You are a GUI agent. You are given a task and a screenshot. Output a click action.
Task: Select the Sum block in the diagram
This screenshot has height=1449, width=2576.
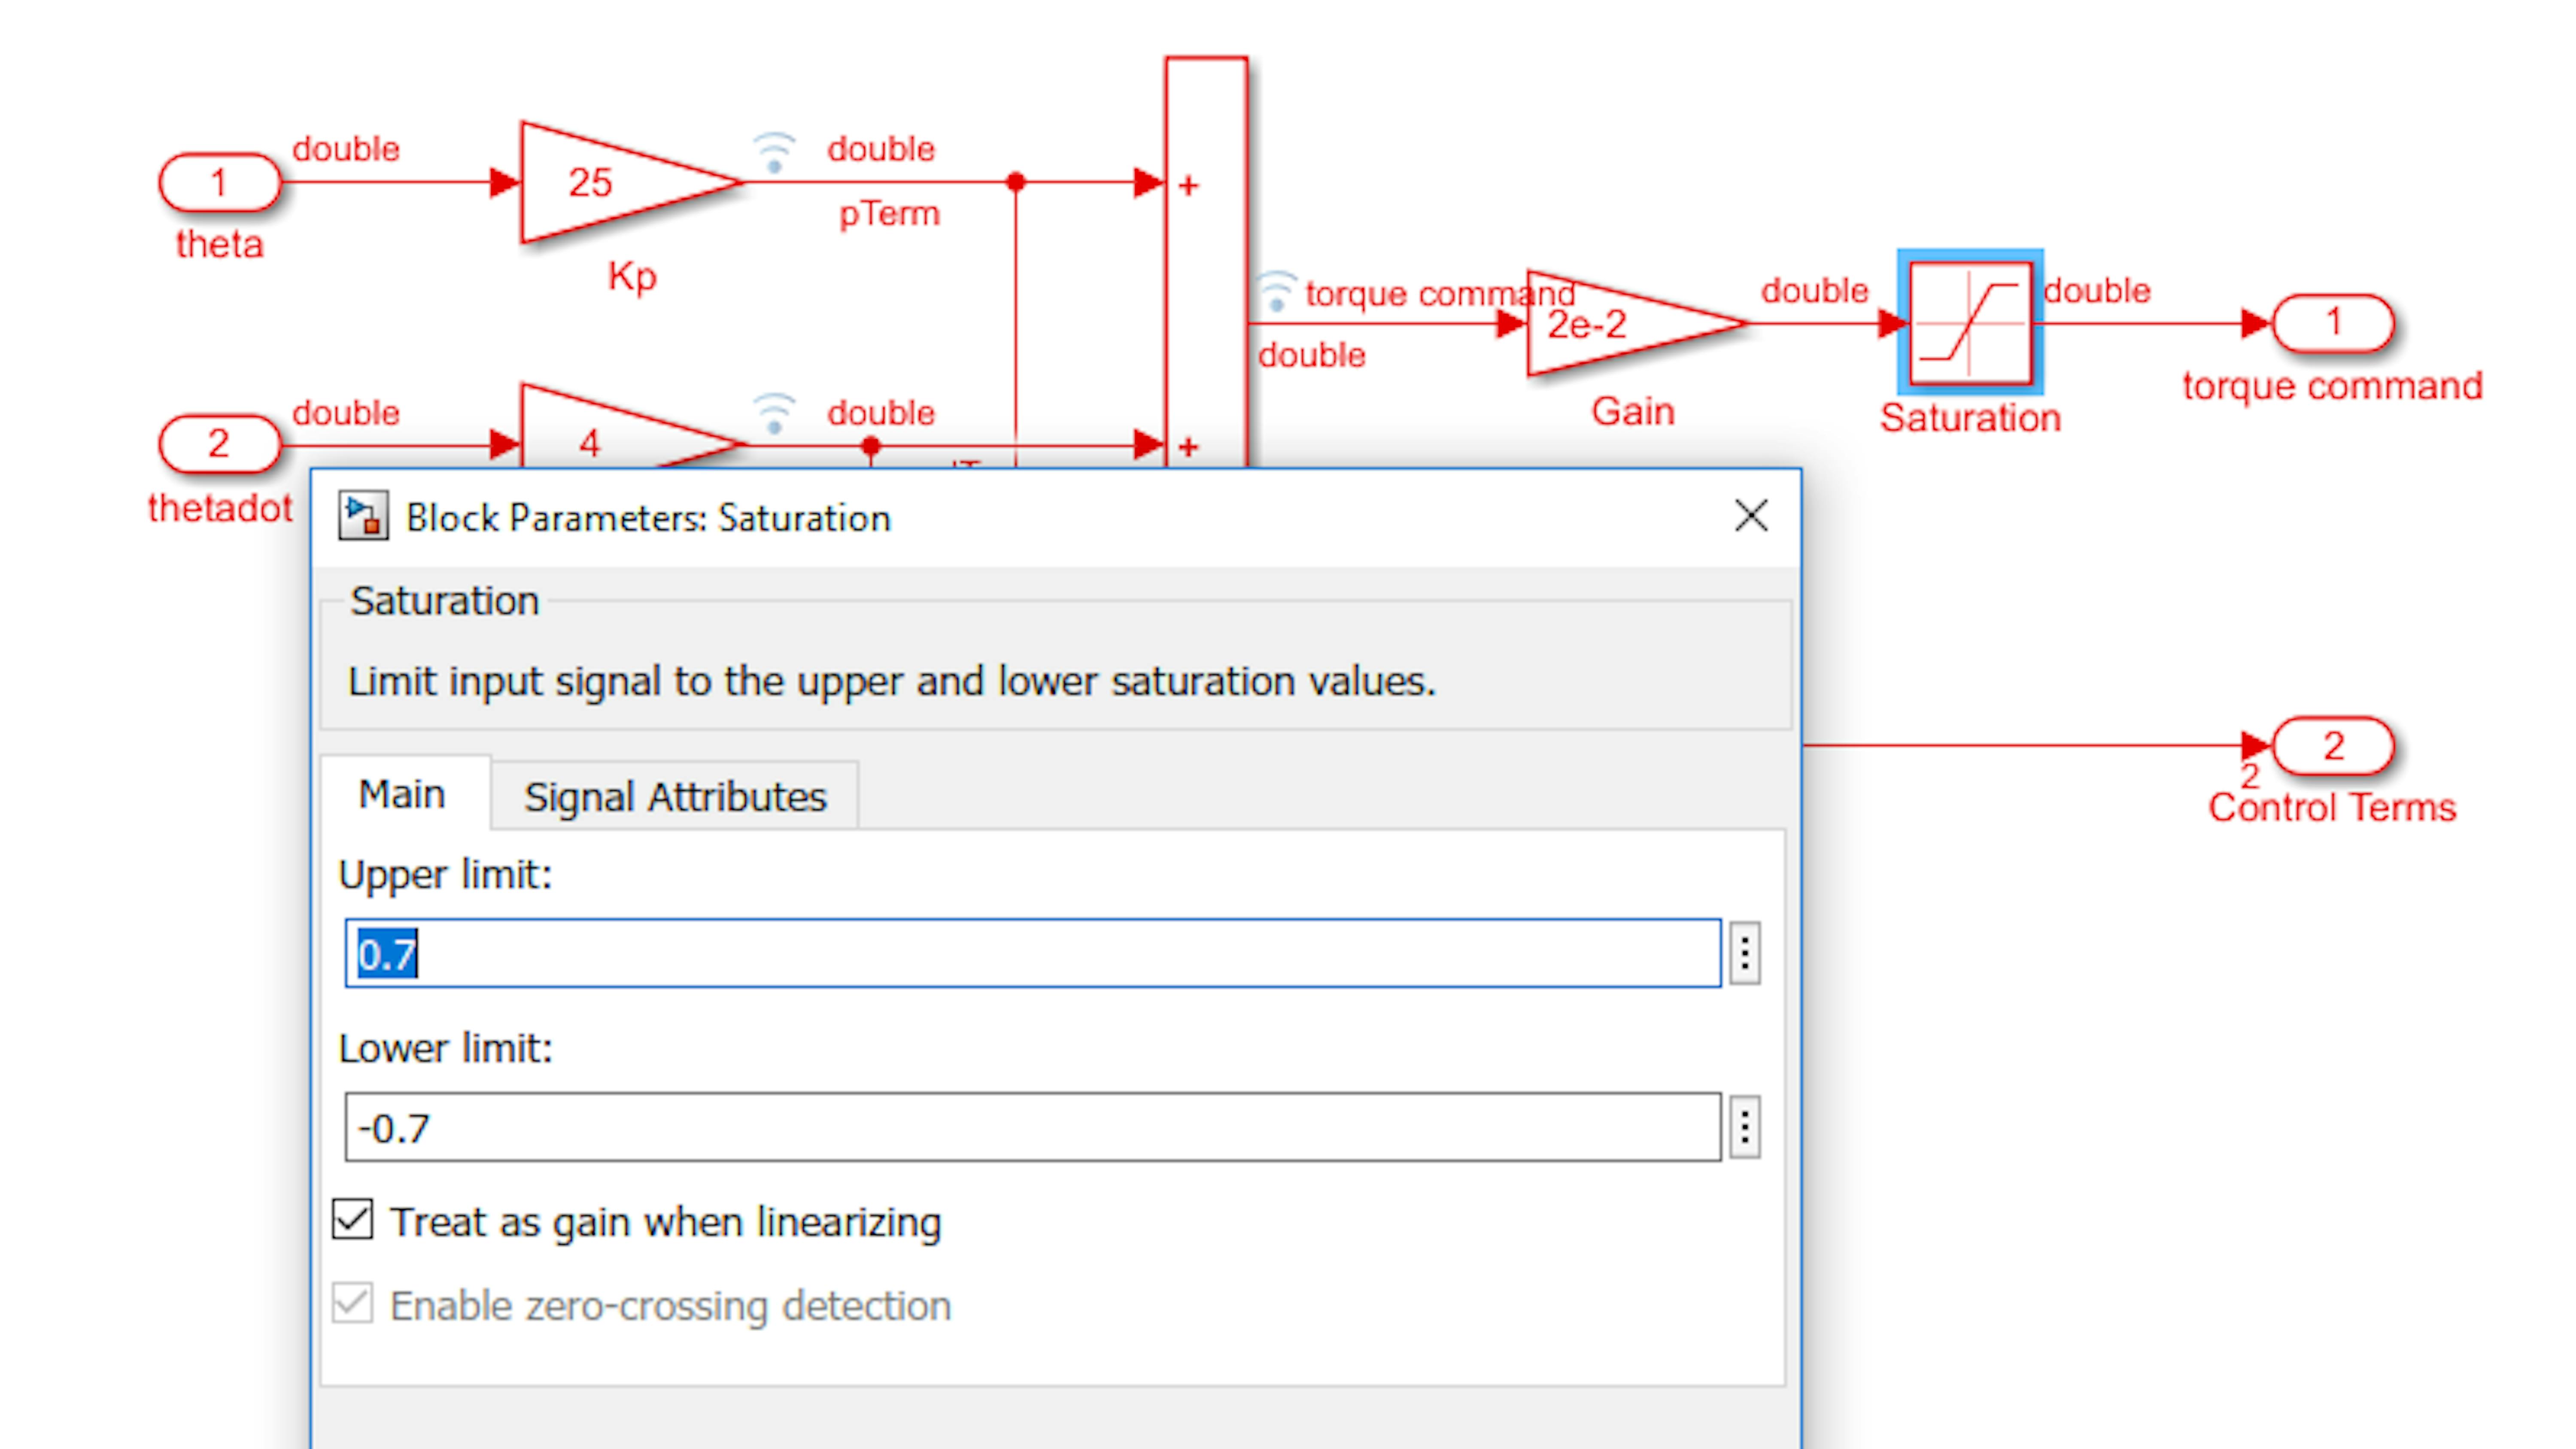coord(1206,262)
